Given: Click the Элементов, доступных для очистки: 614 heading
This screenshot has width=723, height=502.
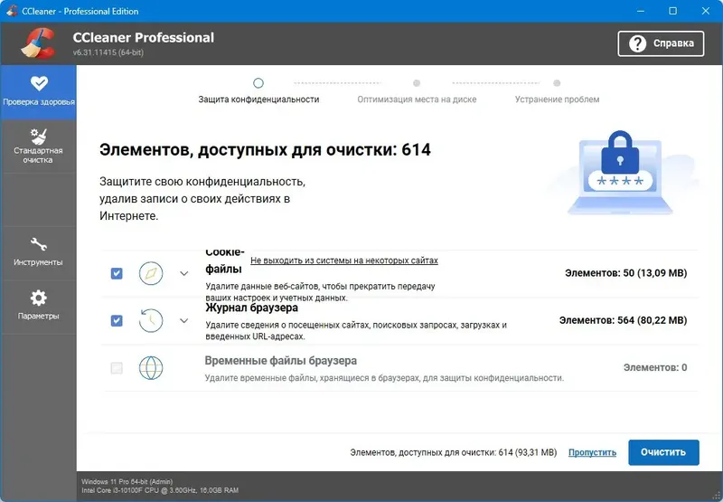Looking at the screenshot, I should click(265, 149).
